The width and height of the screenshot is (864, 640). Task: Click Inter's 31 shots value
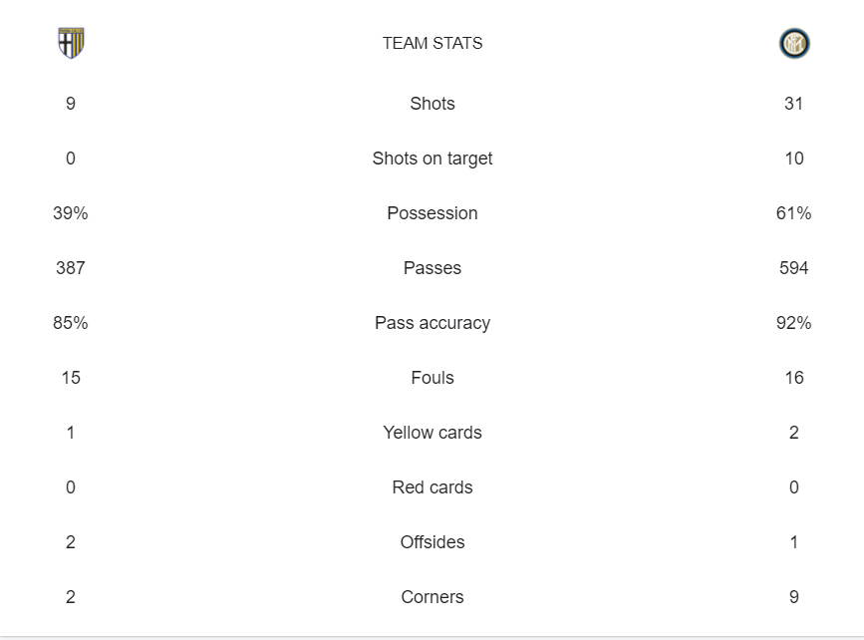click(794, 104)
